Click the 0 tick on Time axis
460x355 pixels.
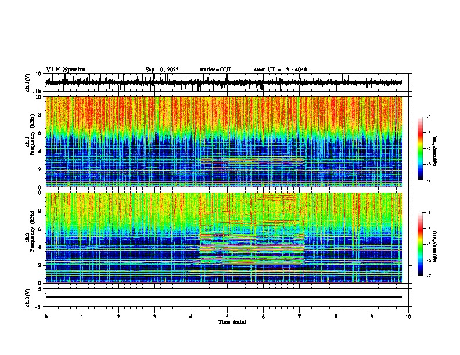point(46,317)
